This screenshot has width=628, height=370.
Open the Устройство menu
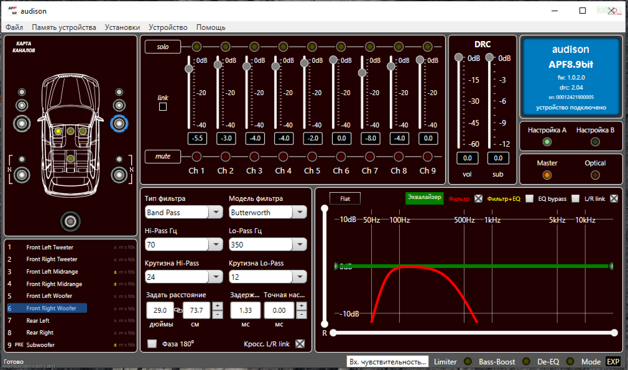point(168,27)
